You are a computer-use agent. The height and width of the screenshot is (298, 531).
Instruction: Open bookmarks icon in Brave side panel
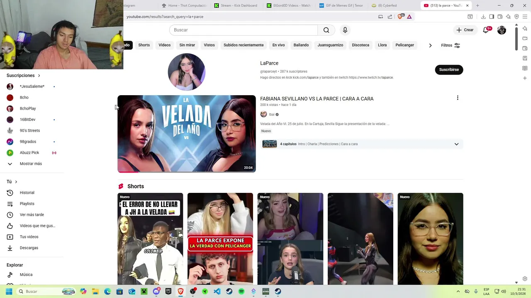click(525, 58)
